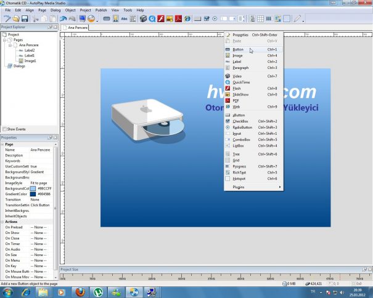Click the ImageStyle value Fit to page
Screen dimensions: 373x298
click(39, 183)
